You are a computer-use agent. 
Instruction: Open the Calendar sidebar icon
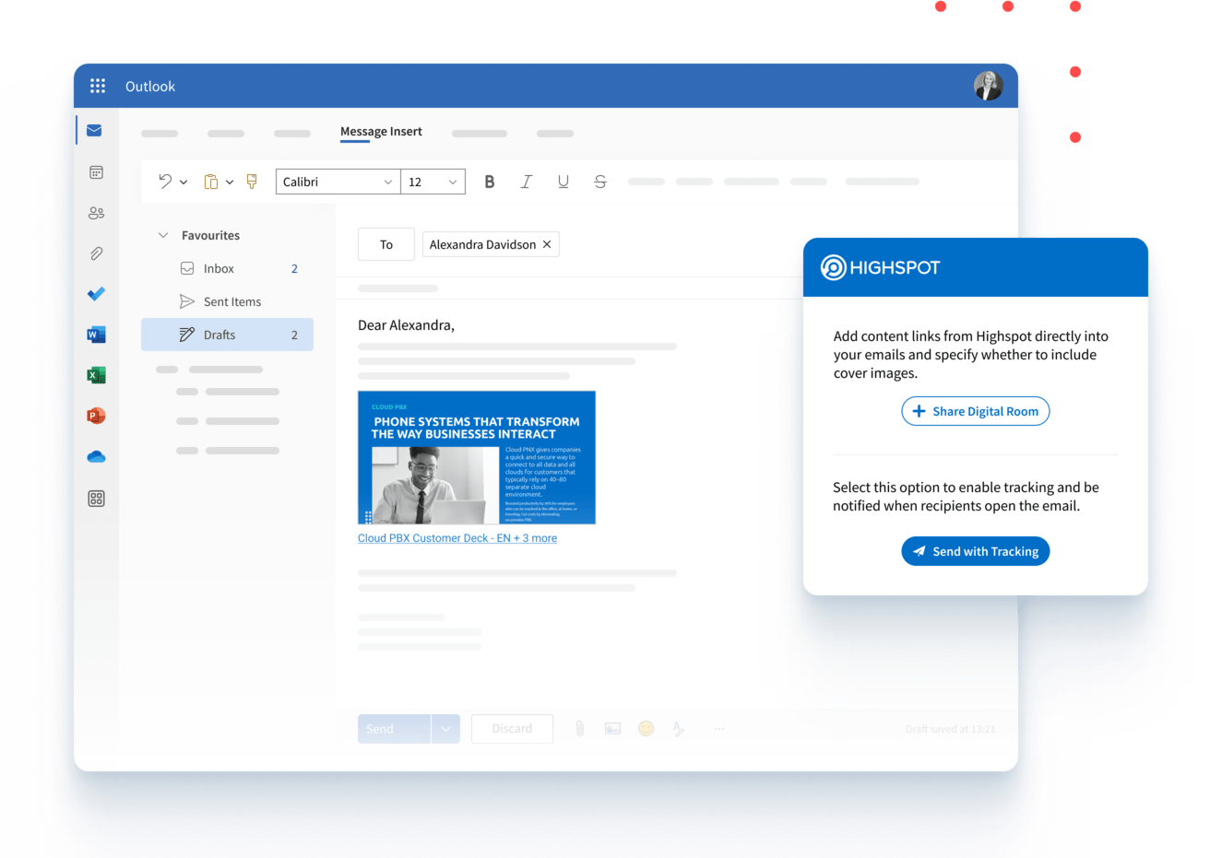(x=96, y=172)
